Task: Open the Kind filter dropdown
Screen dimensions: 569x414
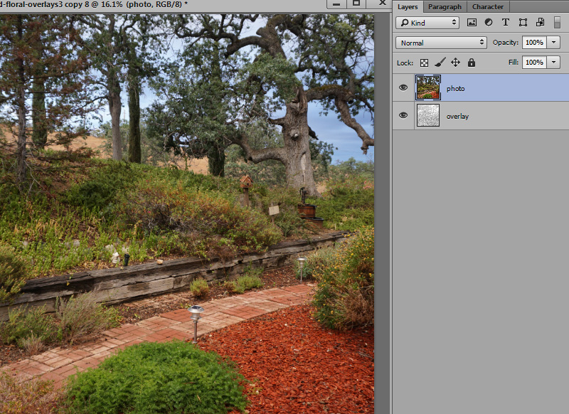Action: (x=427, y=23)
